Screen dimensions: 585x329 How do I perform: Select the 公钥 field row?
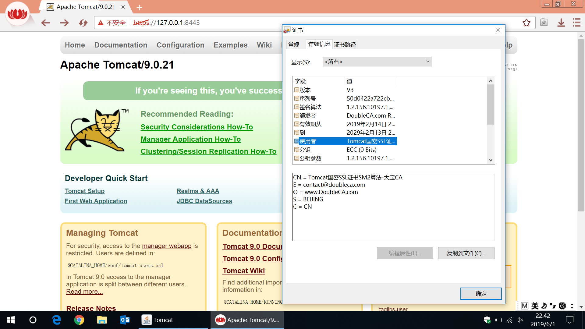[305, 150]
